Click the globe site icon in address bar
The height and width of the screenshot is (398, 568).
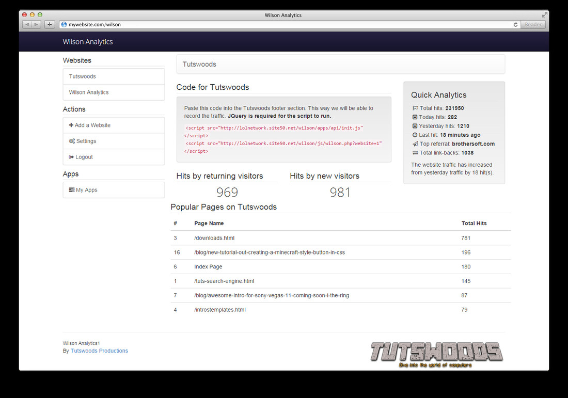click(64, 24)
